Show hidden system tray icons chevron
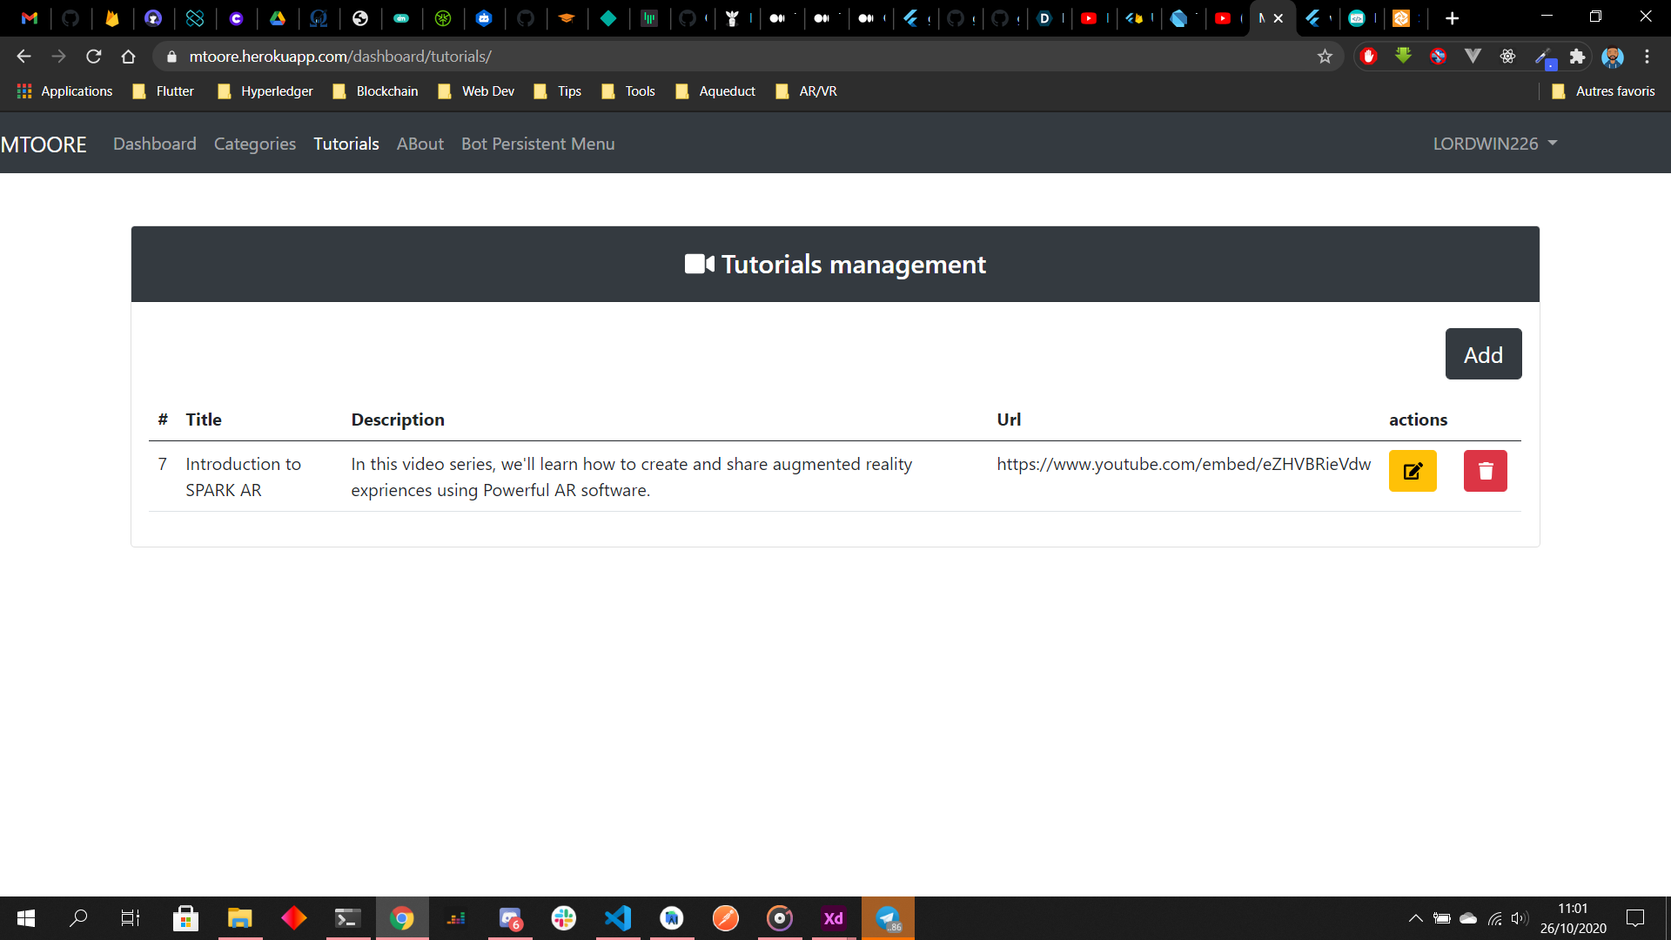1671x940 pixels. (1415, 918)
